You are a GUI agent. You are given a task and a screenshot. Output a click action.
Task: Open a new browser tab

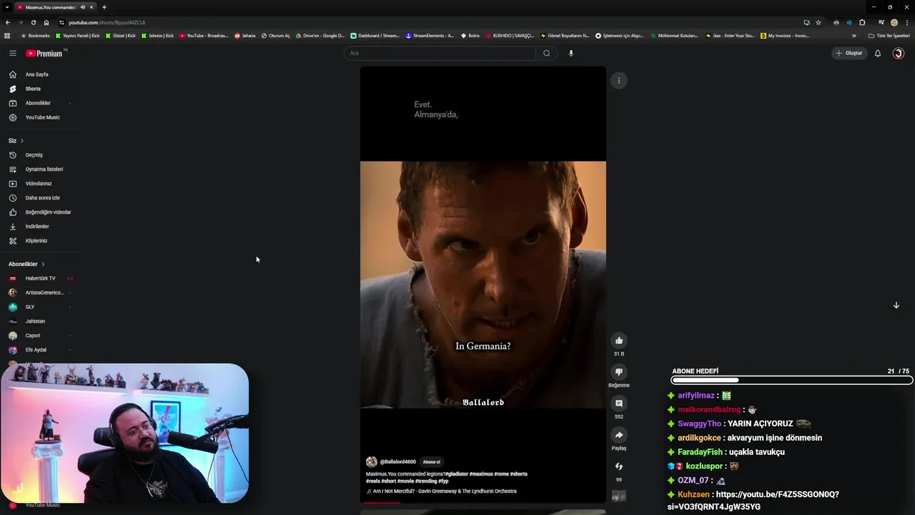104,7
